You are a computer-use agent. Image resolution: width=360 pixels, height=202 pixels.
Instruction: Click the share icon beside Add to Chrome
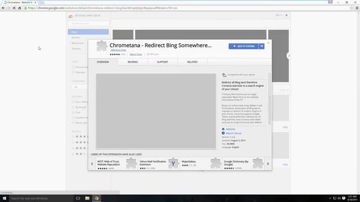pyautogui.click(x=262, y=46)
